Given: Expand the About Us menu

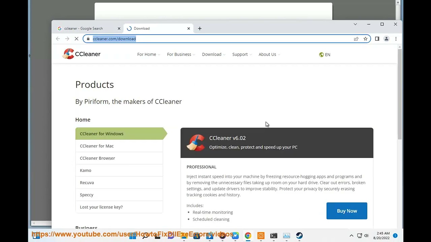Looking at the screenshot, I should [269, 54].
